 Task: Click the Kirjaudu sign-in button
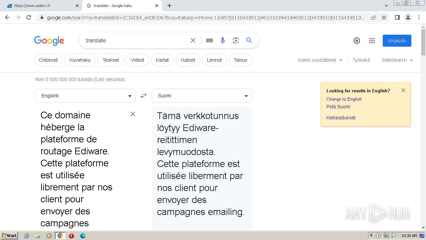point(397,41)
